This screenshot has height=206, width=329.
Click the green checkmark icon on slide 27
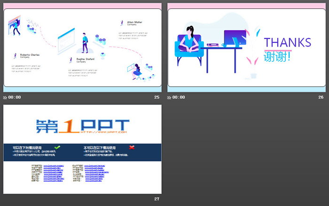pyautogui.click(x=57, y=147)
